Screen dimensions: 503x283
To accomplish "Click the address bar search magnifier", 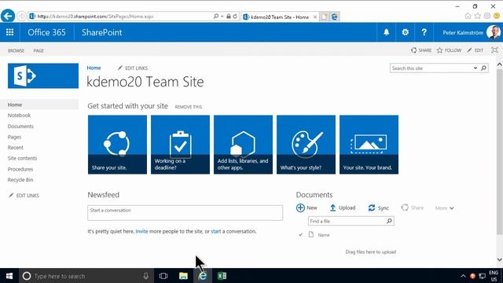I will click(x=216, y=16).
